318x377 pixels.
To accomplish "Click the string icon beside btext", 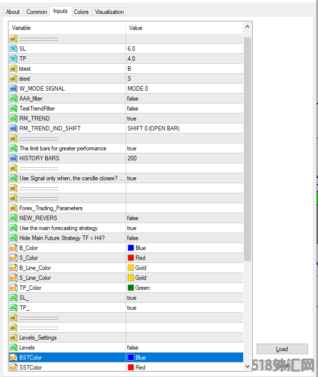I will pos(13,69).
